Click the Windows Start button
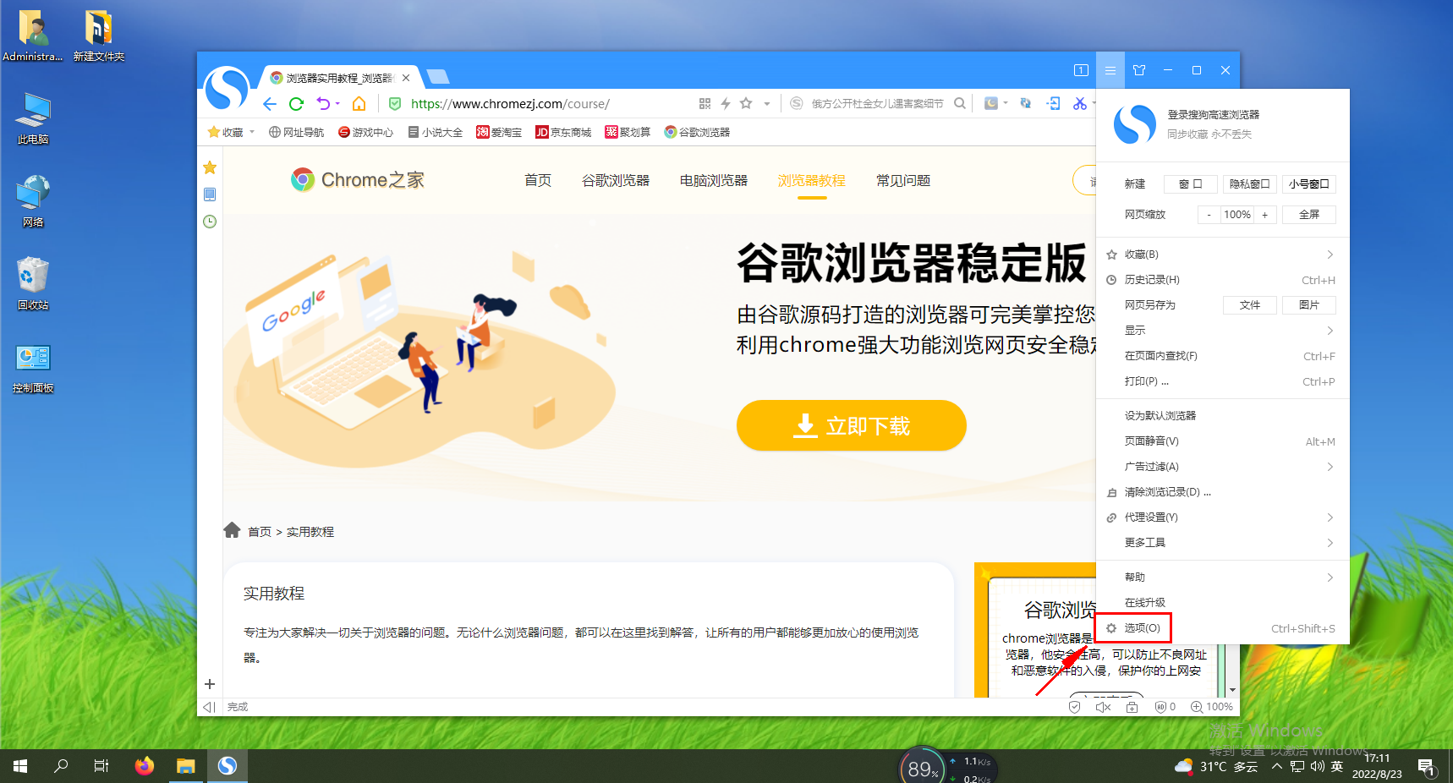The image size is (1453, 783). pos(20,766)
